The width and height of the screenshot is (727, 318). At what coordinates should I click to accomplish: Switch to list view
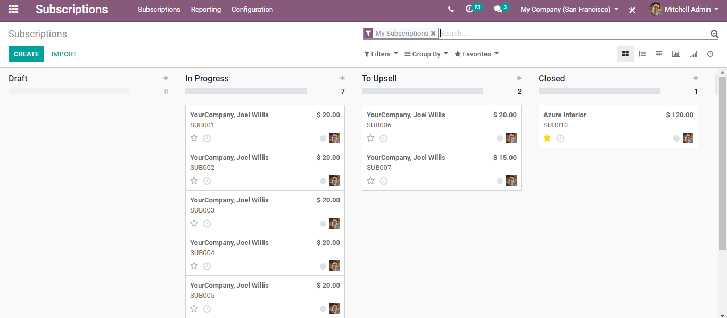click(642, 54)
